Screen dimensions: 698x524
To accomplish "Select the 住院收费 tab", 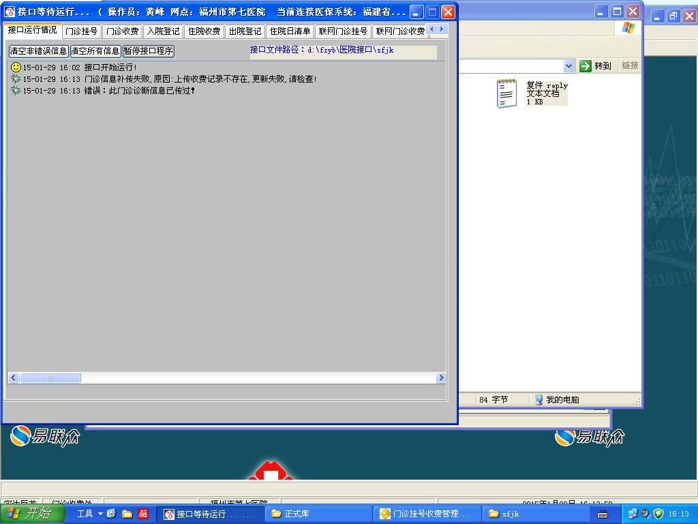I will (x=204, y=31).
